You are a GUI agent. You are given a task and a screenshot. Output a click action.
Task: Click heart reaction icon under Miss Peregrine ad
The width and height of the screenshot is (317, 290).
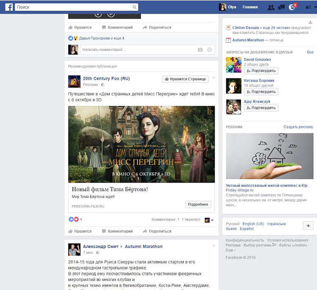(76, 219)
